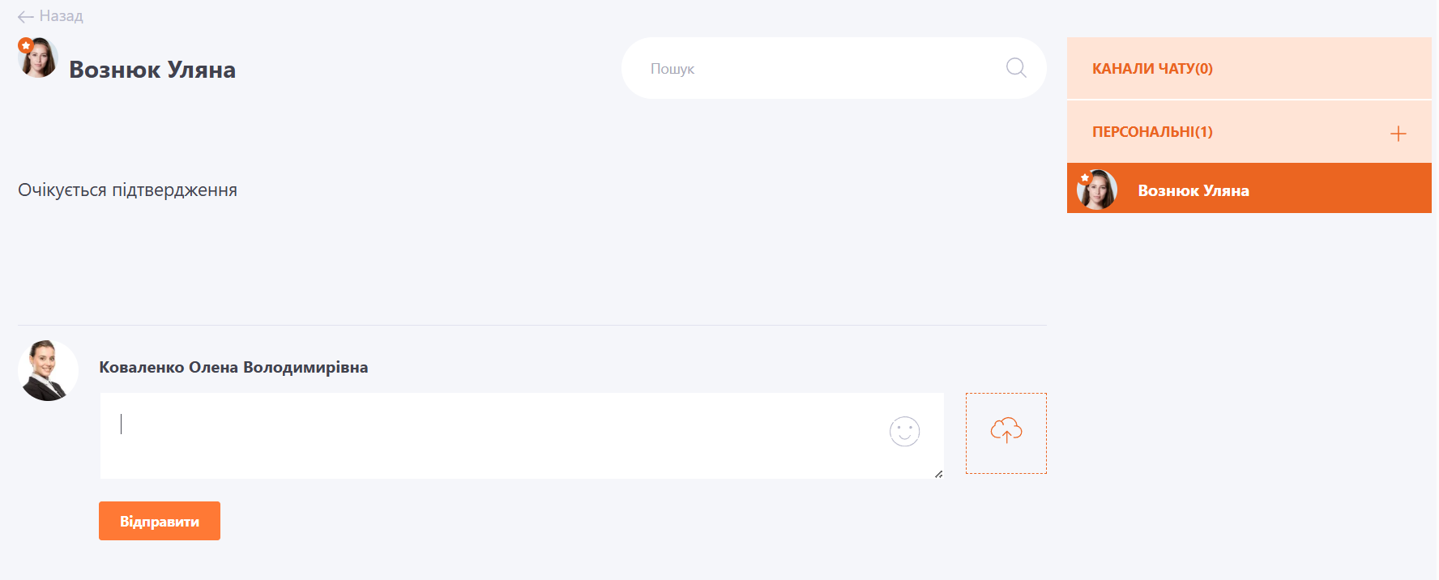1439x580 pixels.
Task: Click Вознюк Уляна header avatar photo
Action: pos(38,58)
